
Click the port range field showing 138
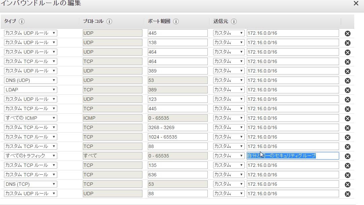[177, 42]
